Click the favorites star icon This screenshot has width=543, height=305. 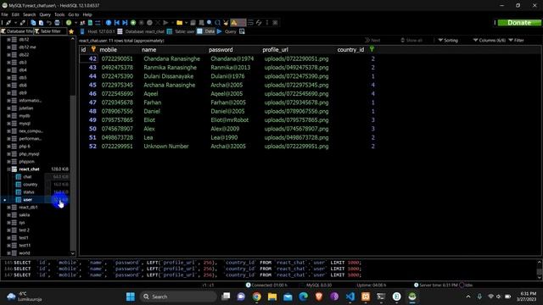click(x=71, y=31)
